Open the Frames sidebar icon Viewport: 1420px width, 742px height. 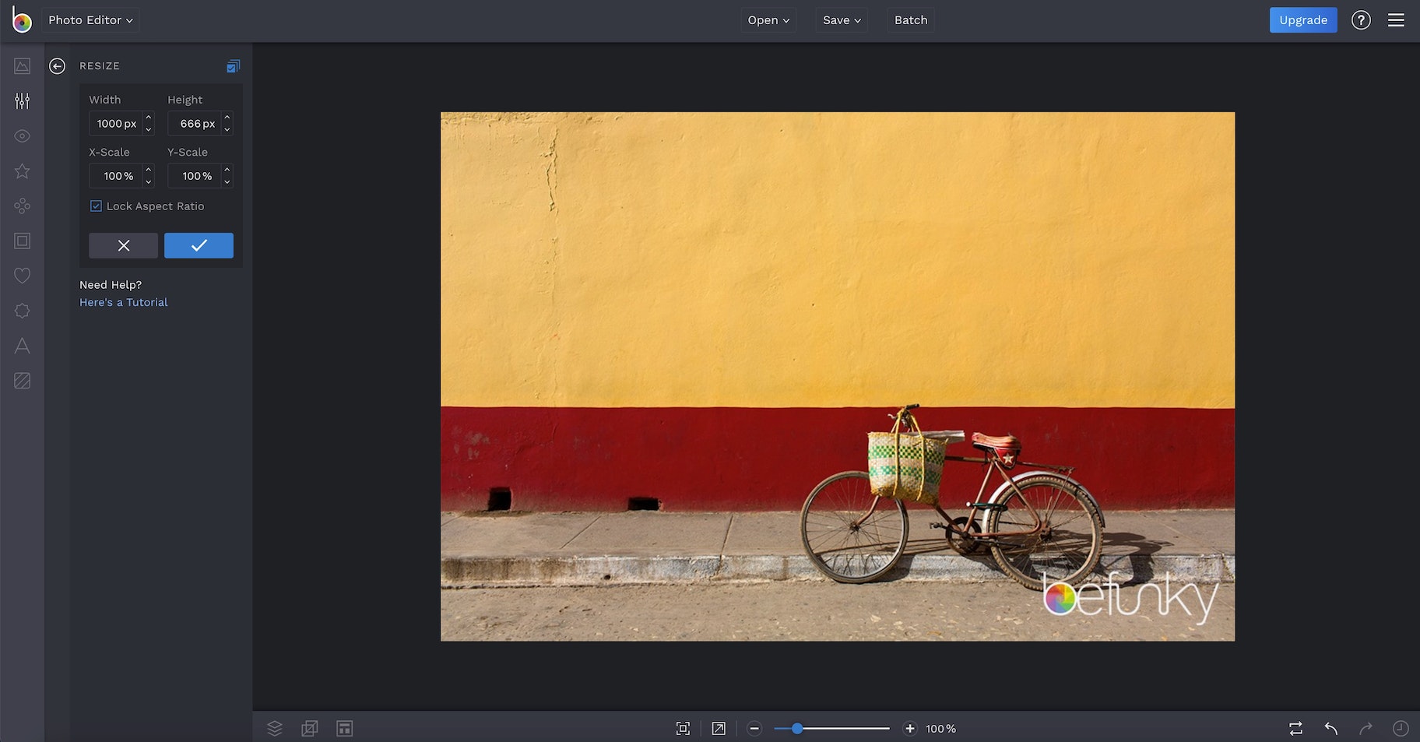[x=22, y=241]
